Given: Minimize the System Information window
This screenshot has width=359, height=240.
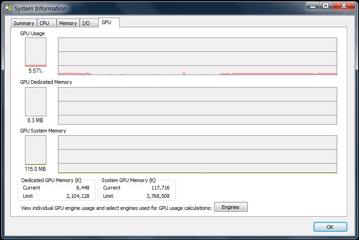Looking at the screenshot, I should point(313,6).
